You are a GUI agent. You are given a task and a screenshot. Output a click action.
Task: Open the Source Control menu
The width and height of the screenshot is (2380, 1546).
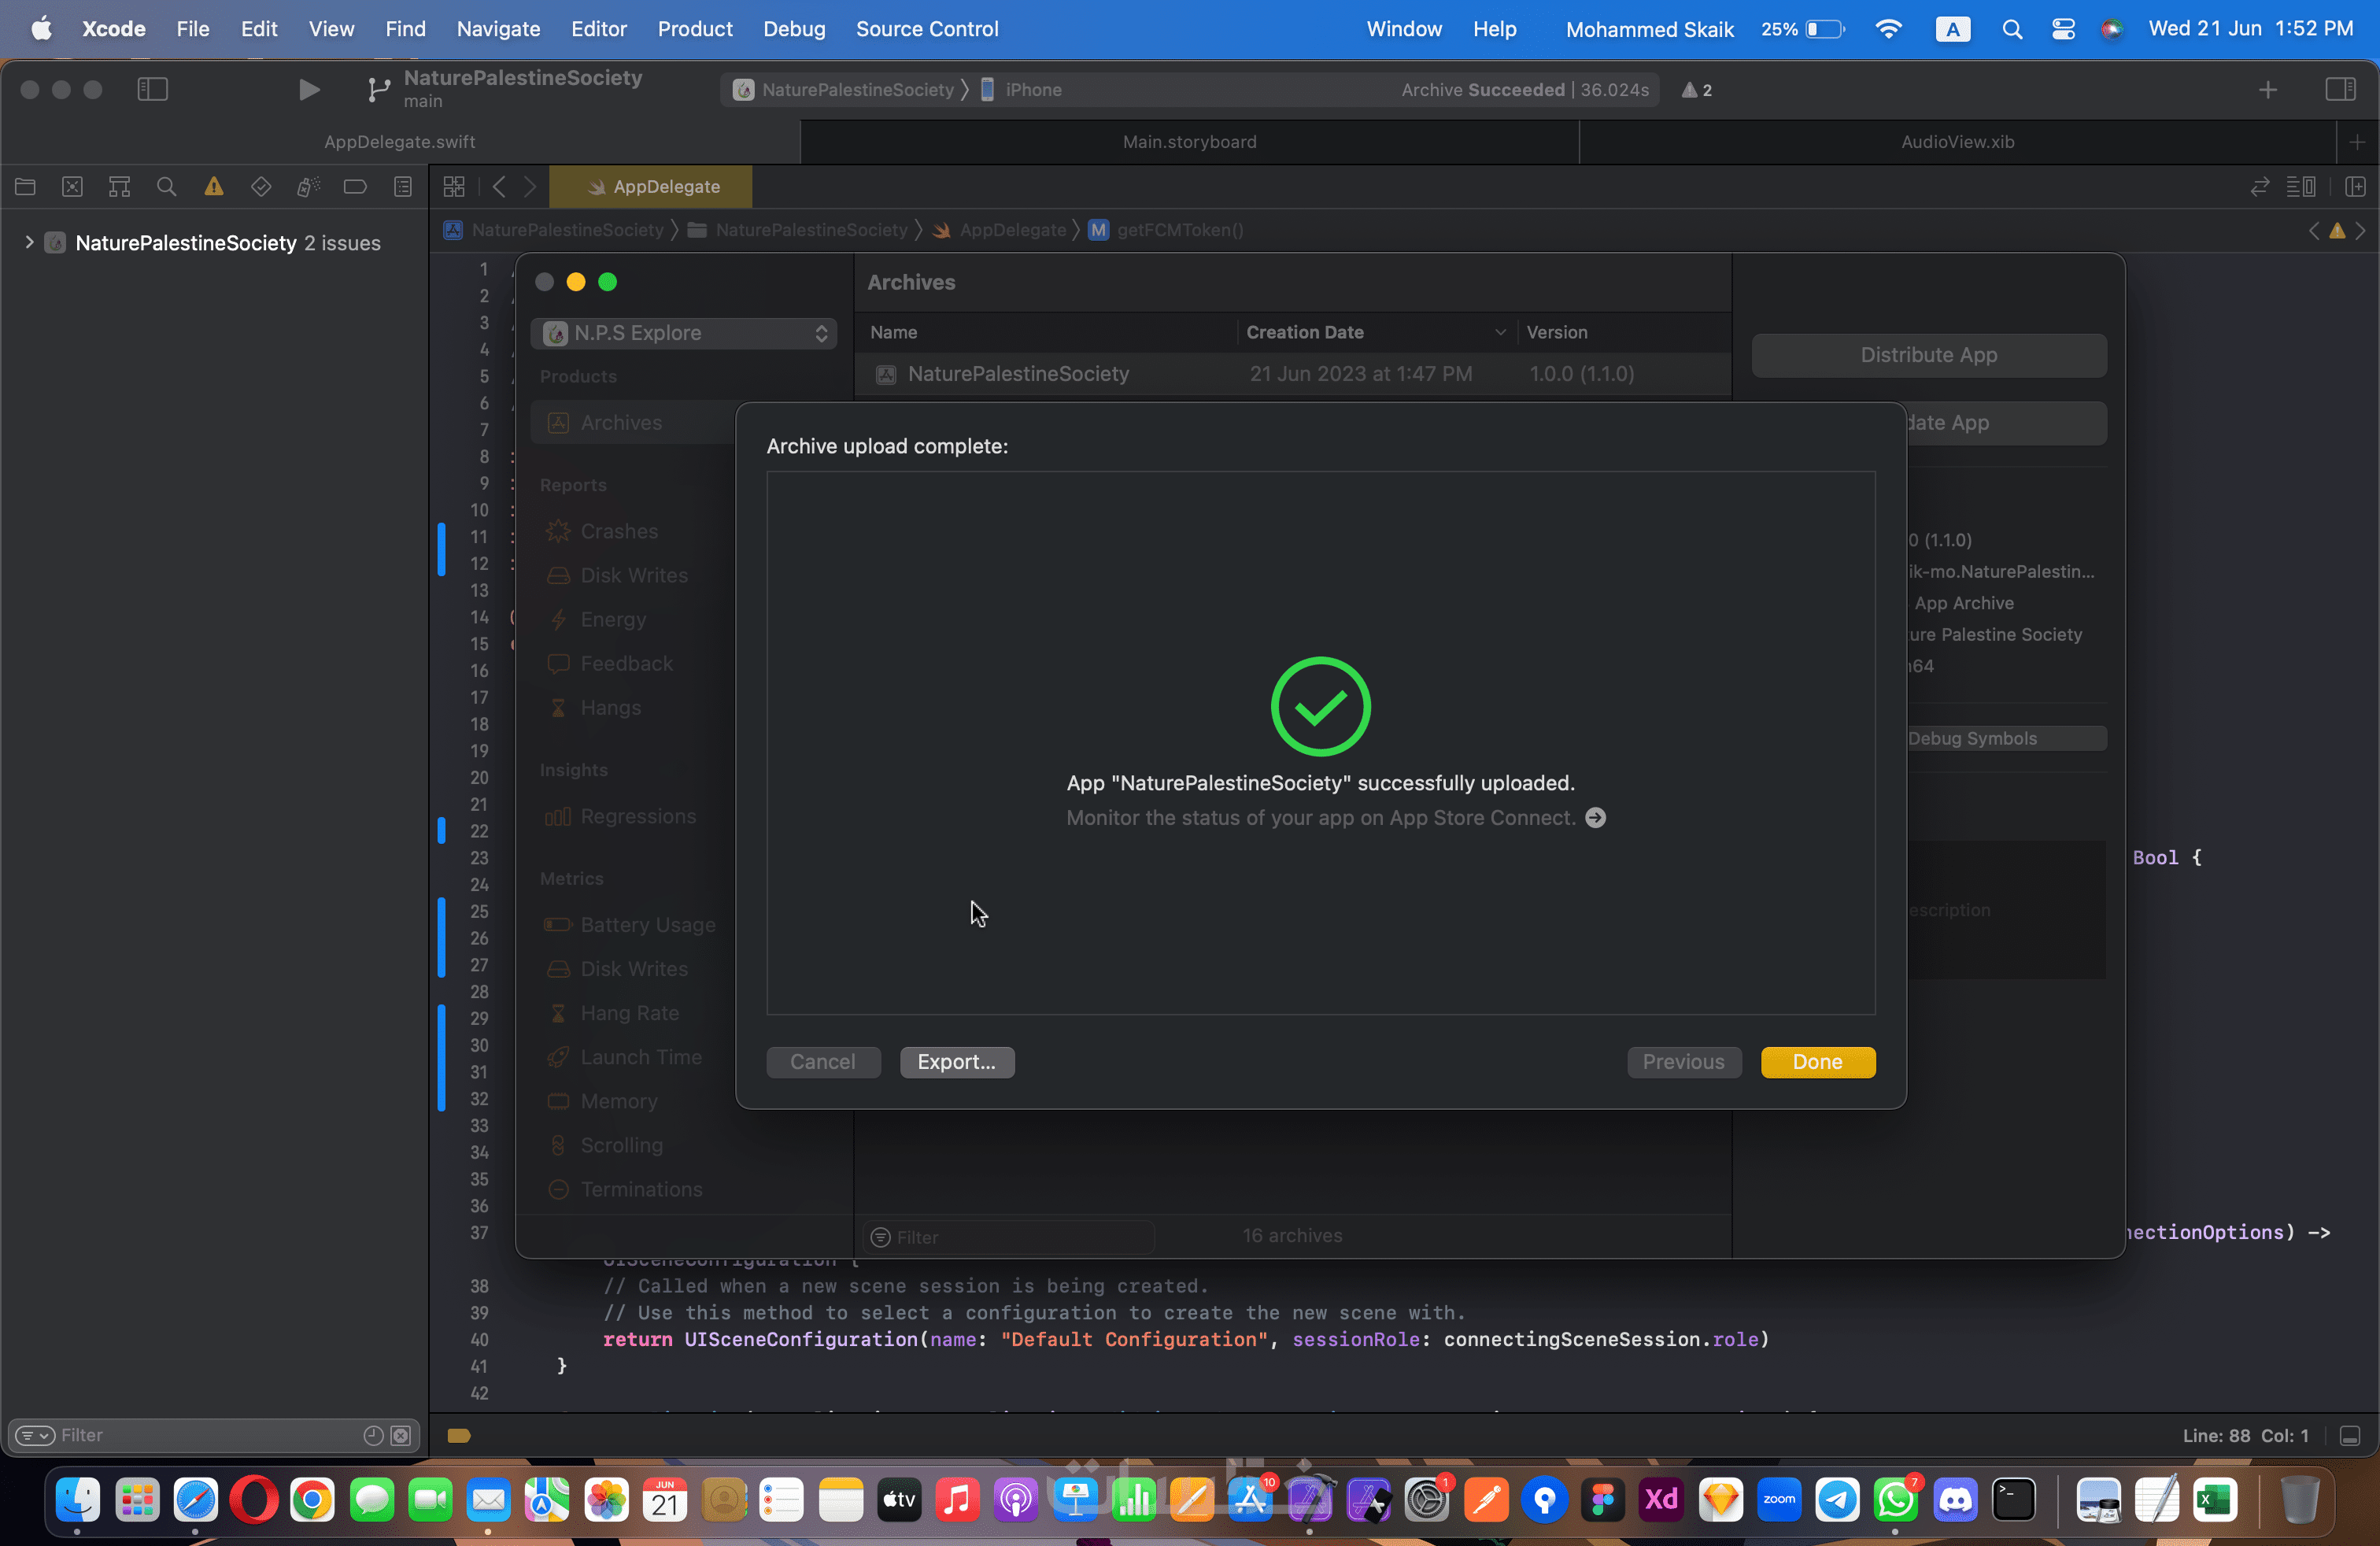click(927, 29)
